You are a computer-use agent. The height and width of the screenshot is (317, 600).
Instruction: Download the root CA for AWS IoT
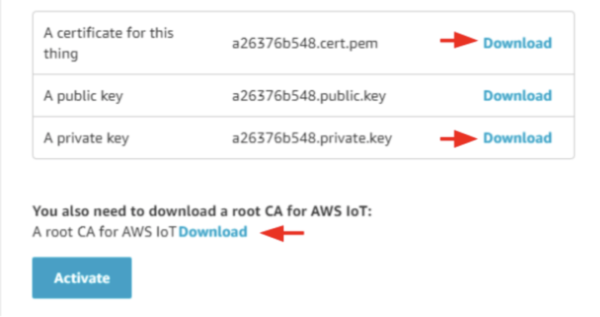[213, 232]
